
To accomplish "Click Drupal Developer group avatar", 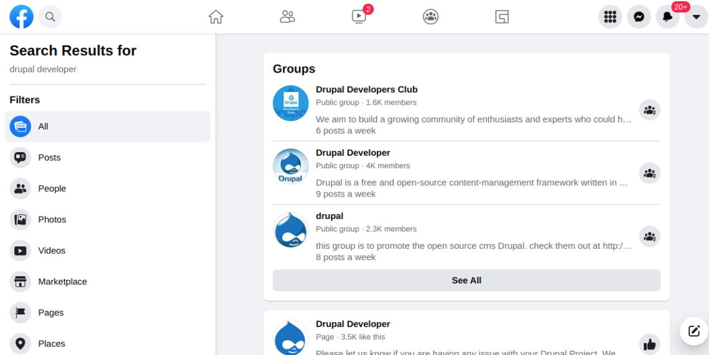I will [x=290, y=166].
